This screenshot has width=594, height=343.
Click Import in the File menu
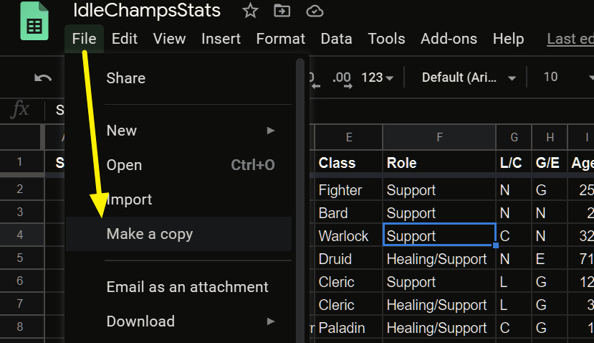pyautogui.click(x=130, y=199)
